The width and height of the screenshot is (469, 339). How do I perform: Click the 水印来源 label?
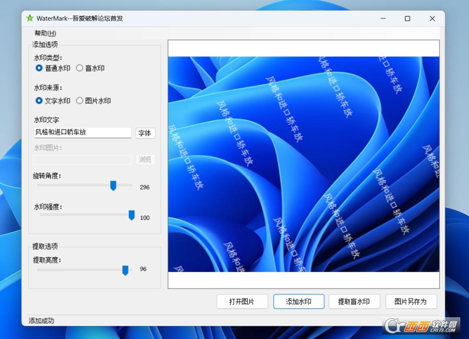48,88
